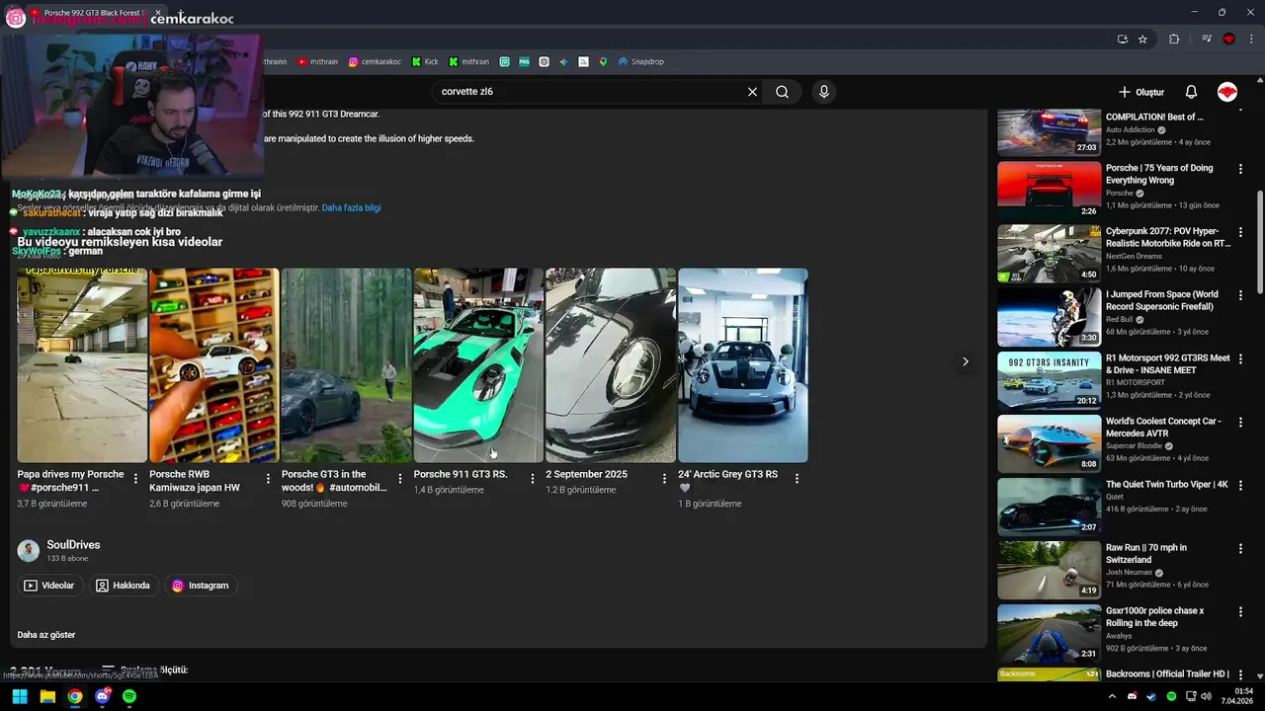The width and height of the screenshot is (1265, 711).
Task: Open the Porsche GT3 in the woods thumbnail
Action: pos(346,365)
